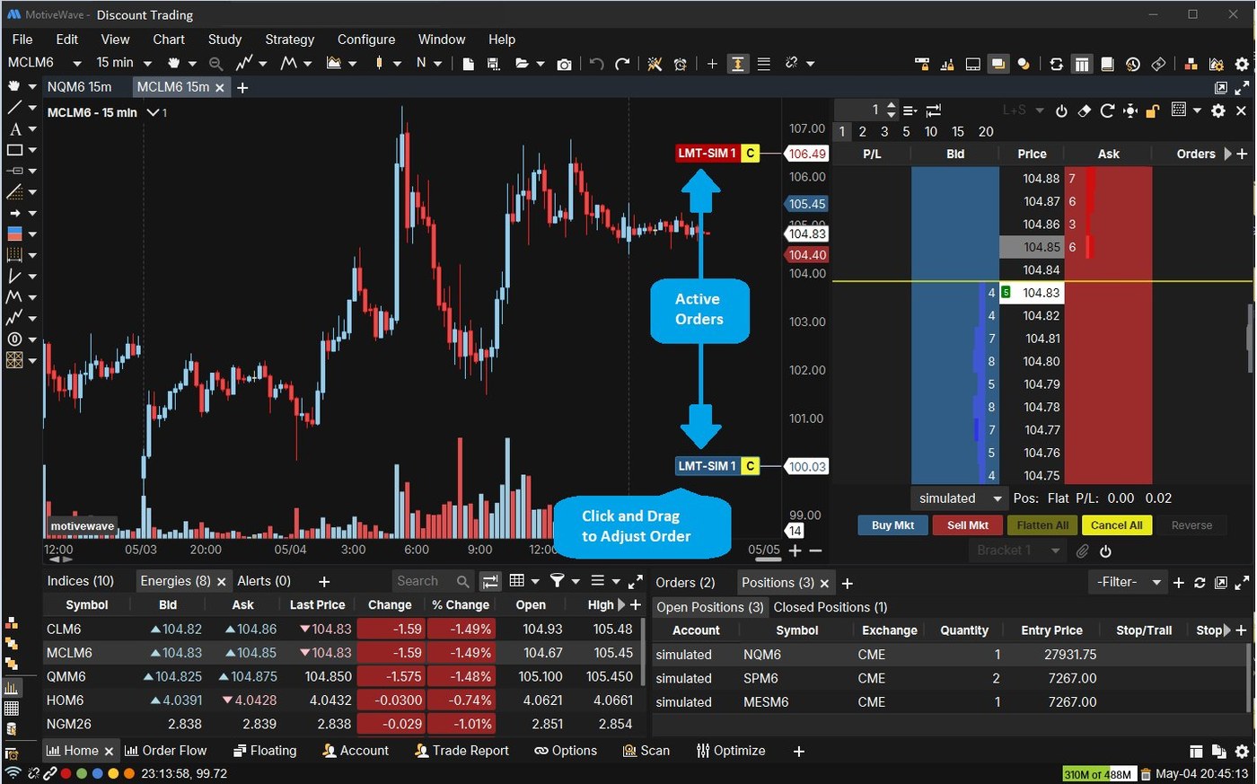Click the swap arrows icon beside quantity
Image resolution: width=1257 pixels, height=784 pixels.
click(934, 110)
